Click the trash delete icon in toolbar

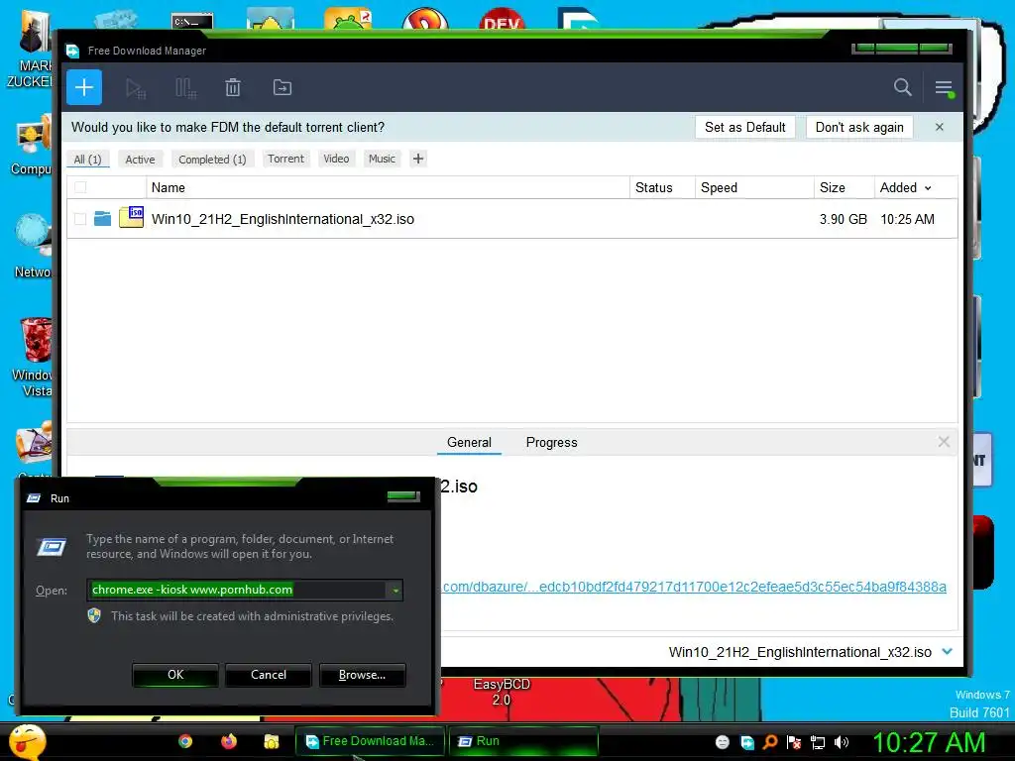click(233, 87)
